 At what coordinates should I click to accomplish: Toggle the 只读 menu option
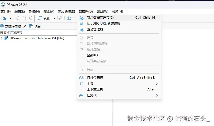click(x=119, y=69)
